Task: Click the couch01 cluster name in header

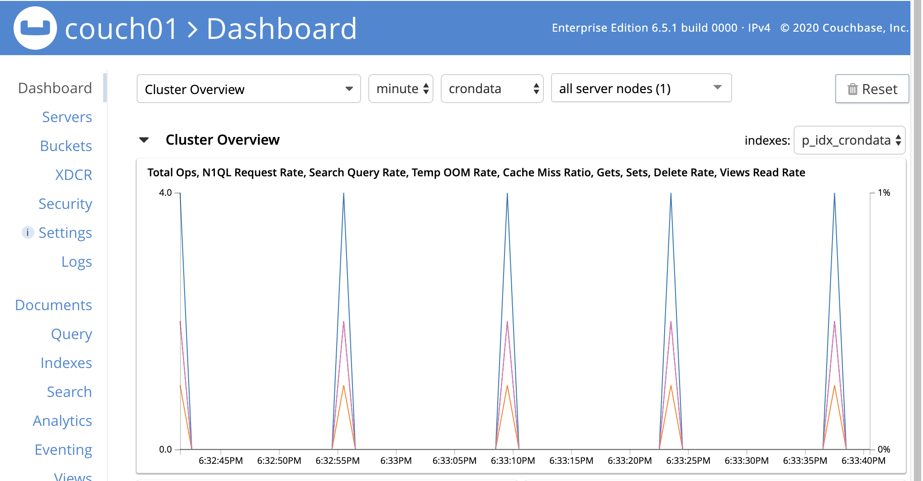Action: click(121, 28)
